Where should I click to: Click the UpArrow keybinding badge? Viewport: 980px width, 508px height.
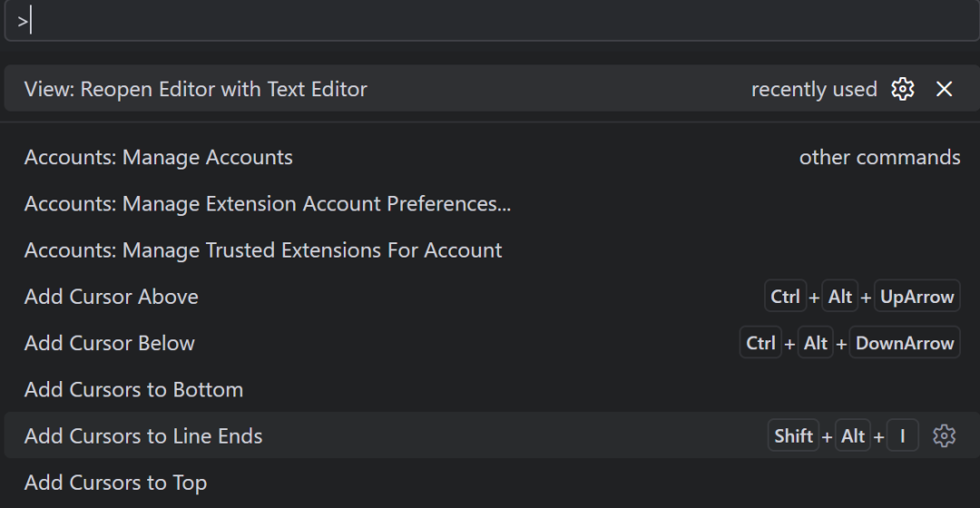916,297
